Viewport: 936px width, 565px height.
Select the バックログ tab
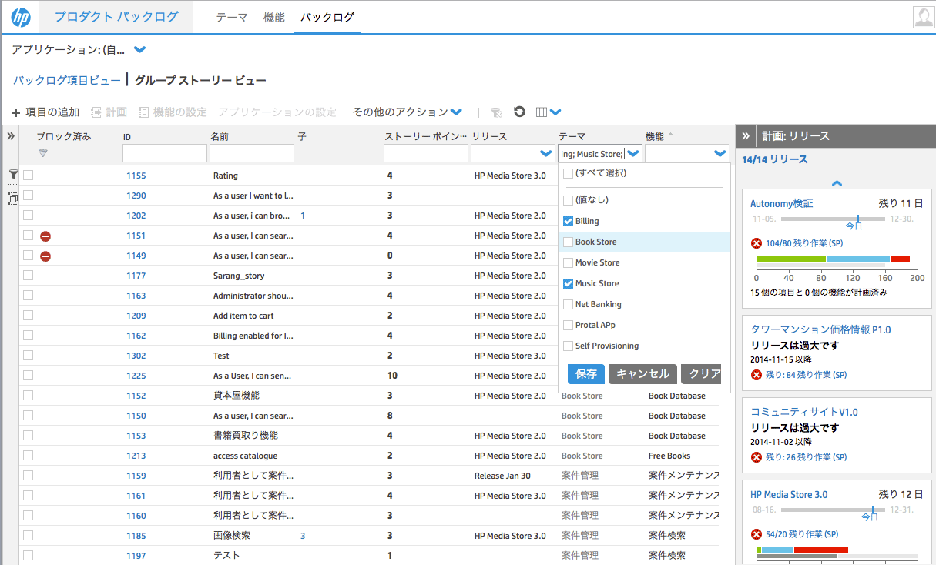pos(327,17)
